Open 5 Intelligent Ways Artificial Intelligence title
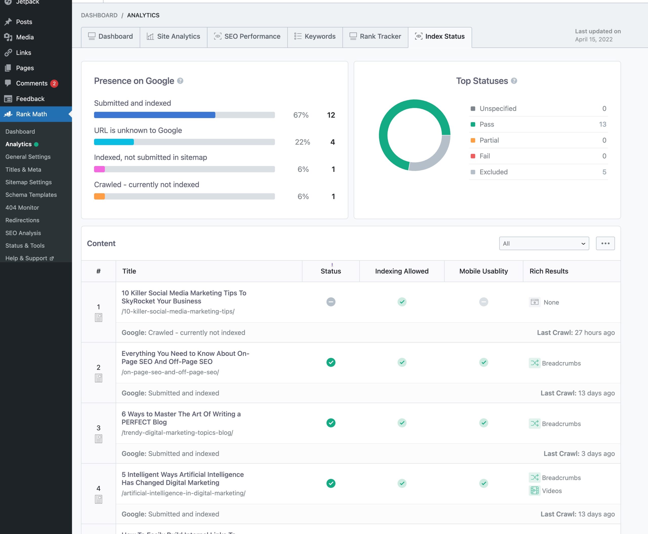The width and height of the screenshot is (648, 534). click(x=183, y=479)
